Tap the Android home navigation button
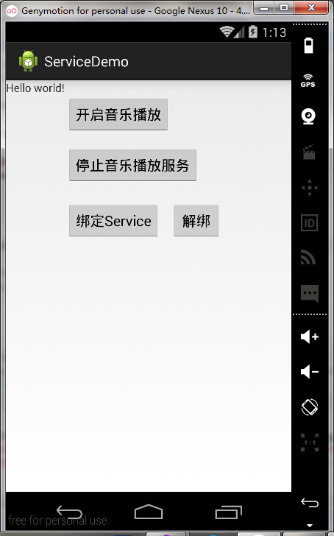 149,512
